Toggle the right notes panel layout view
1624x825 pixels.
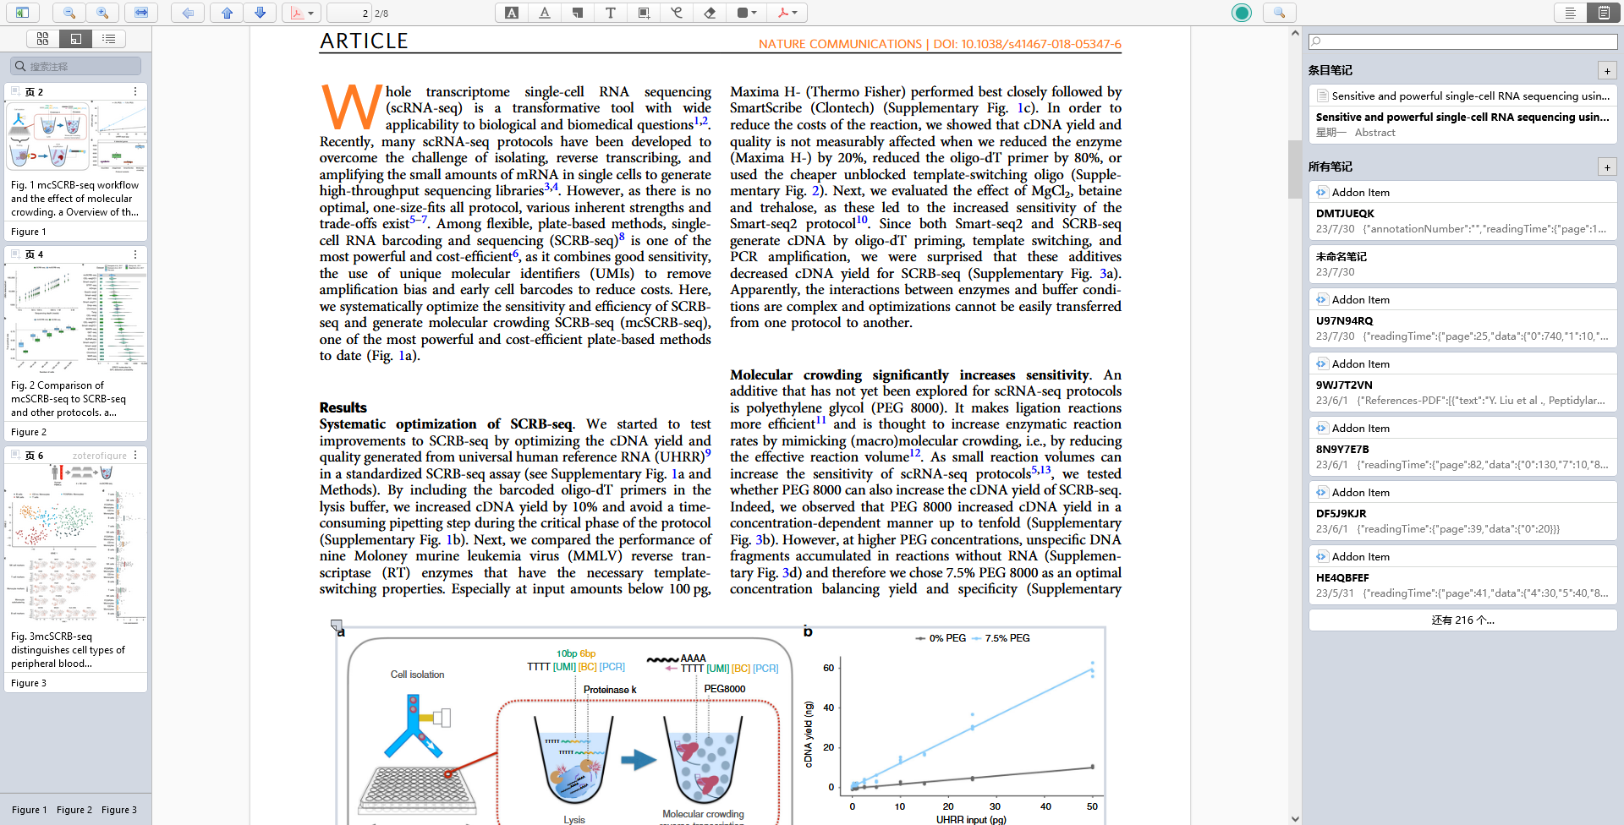tap(1604, 13)
